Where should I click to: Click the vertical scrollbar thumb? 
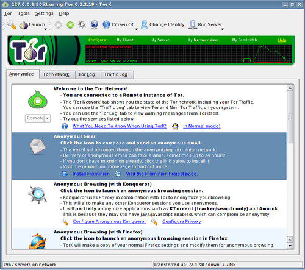coord(290,117)
